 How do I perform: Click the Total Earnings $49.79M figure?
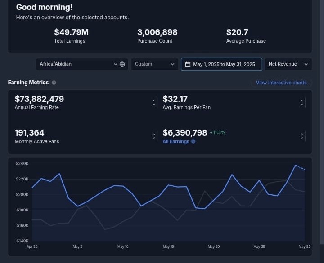point(71,32)
